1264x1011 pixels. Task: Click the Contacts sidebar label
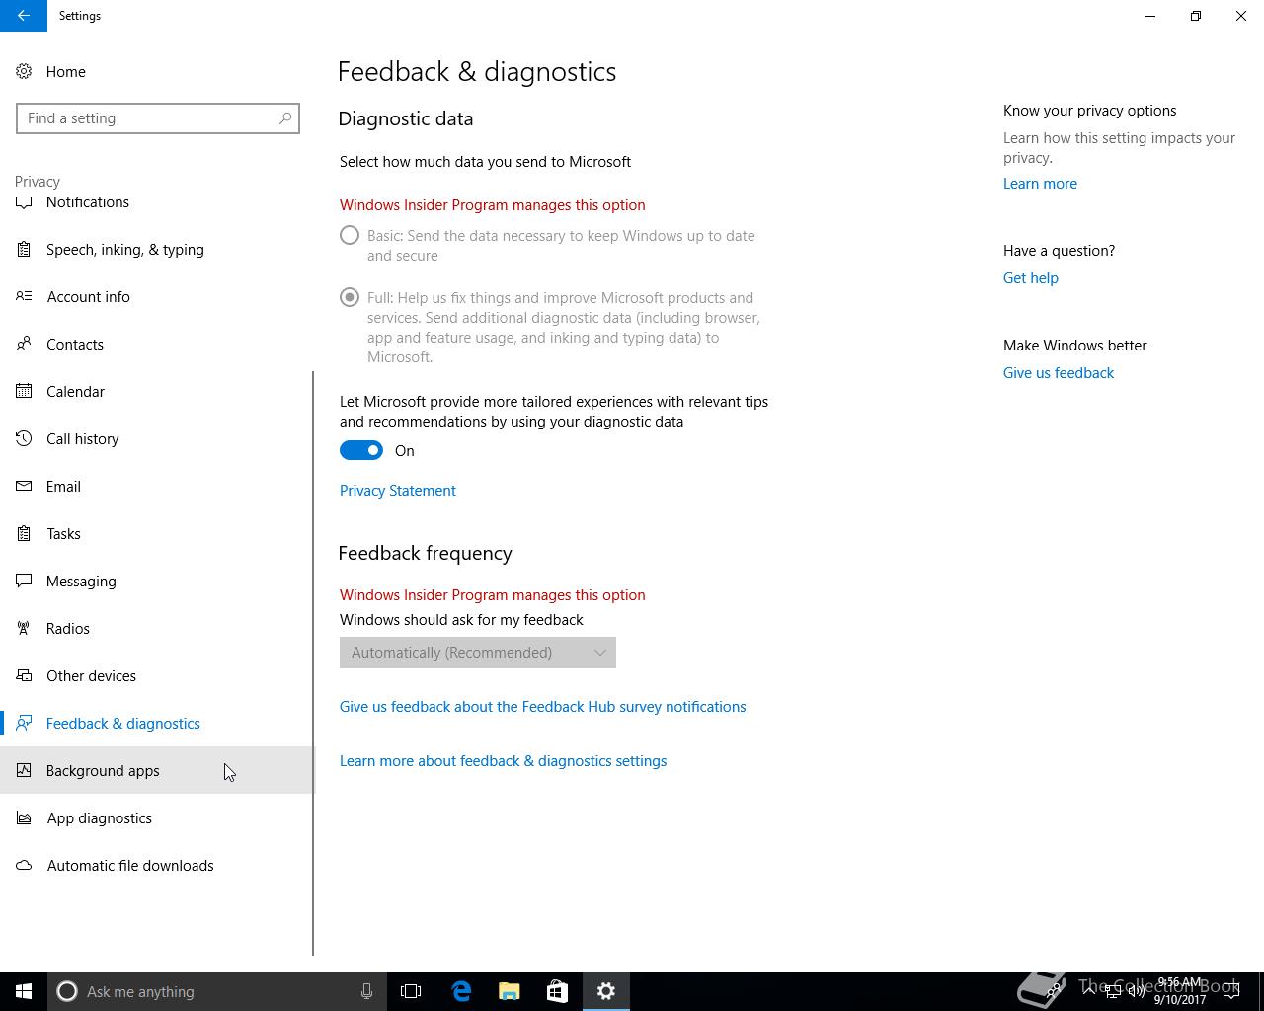(75, 345)
